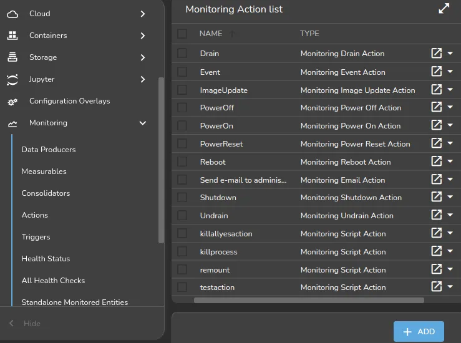Click the TYPE column header
This screenshot has width=461, height=343.
309,34
